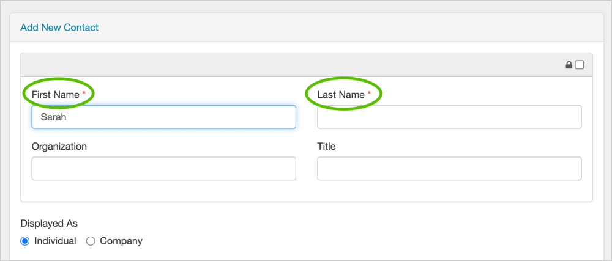Open the Add New Contact link
Image resolution: width=612 pixels, height=261 pixels.
[x=59, y=28]
